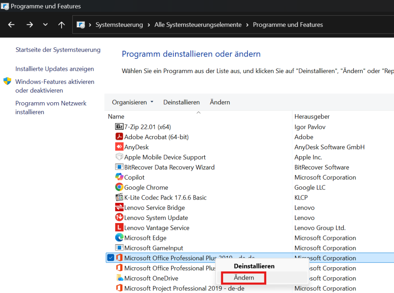Select the Microsoft OneDrive cloud icon
Image resolution: width=394 pixels, height=293 pixels.
click(x=120, y=278)
